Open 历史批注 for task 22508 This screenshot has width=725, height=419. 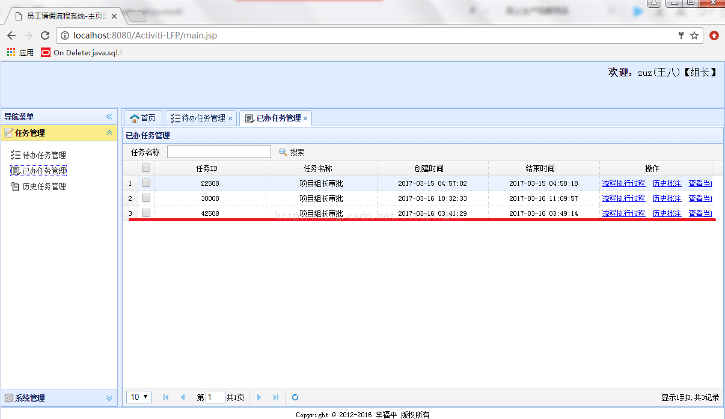667,183
